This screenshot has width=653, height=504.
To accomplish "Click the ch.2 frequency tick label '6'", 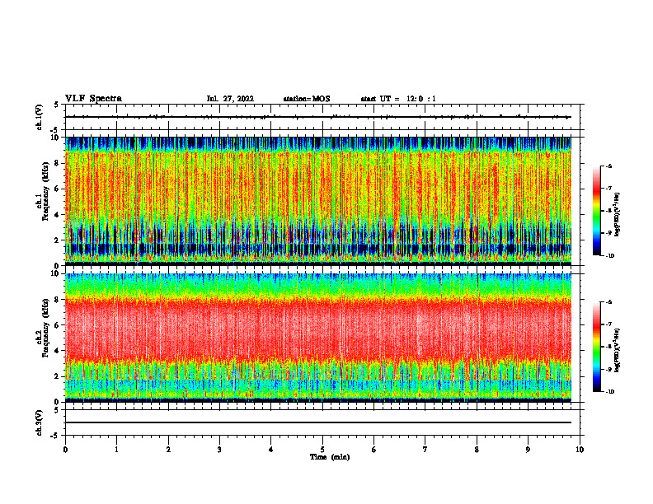I will 58,325.
